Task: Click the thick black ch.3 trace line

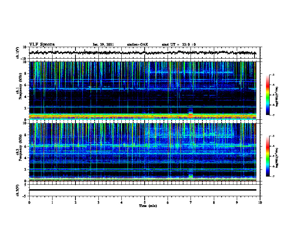Action: point(142,190)
